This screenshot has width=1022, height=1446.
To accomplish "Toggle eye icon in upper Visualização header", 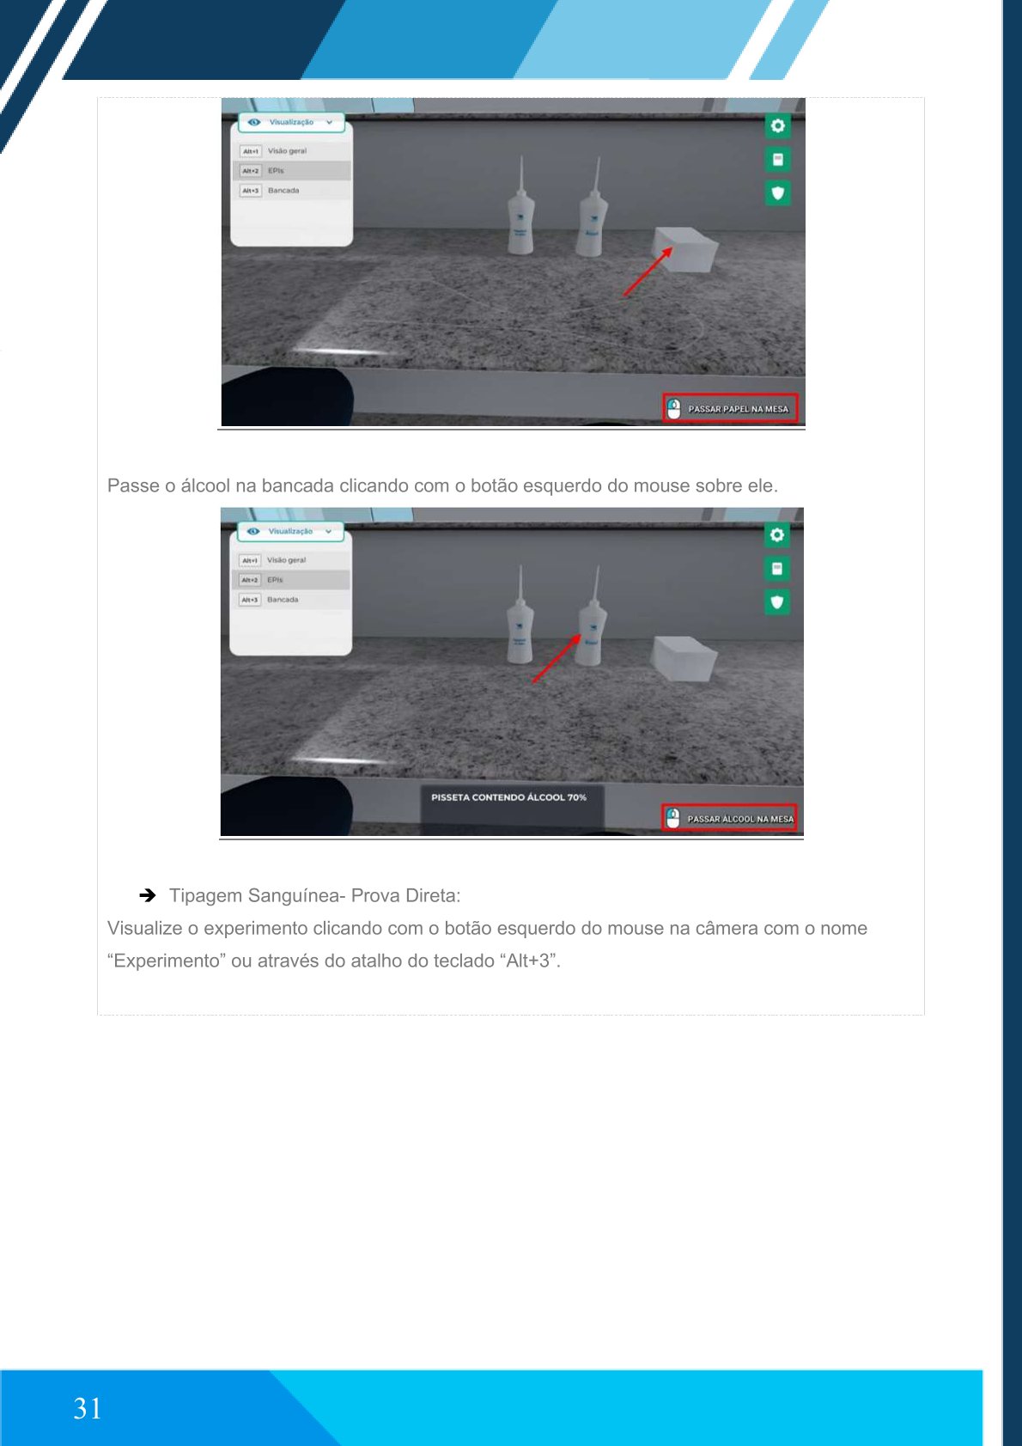I will (254, 123).
